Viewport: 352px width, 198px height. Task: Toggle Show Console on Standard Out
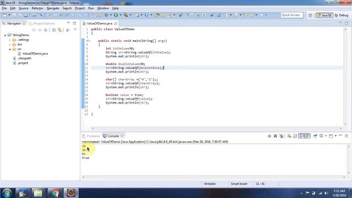pyautogui.click(x=301, y=136)
